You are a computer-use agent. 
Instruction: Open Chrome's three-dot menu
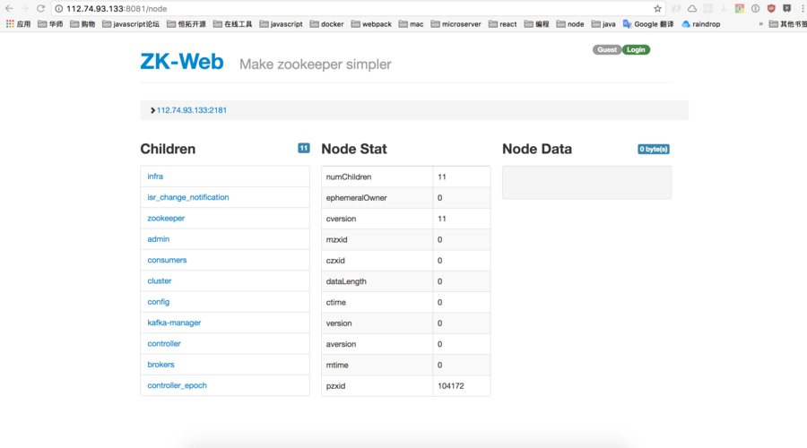[x=801, y=8]
